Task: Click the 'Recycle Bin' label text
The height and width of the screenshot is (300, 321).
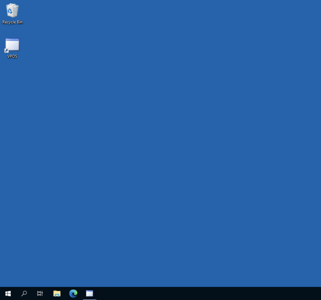Action: point(12,22)
